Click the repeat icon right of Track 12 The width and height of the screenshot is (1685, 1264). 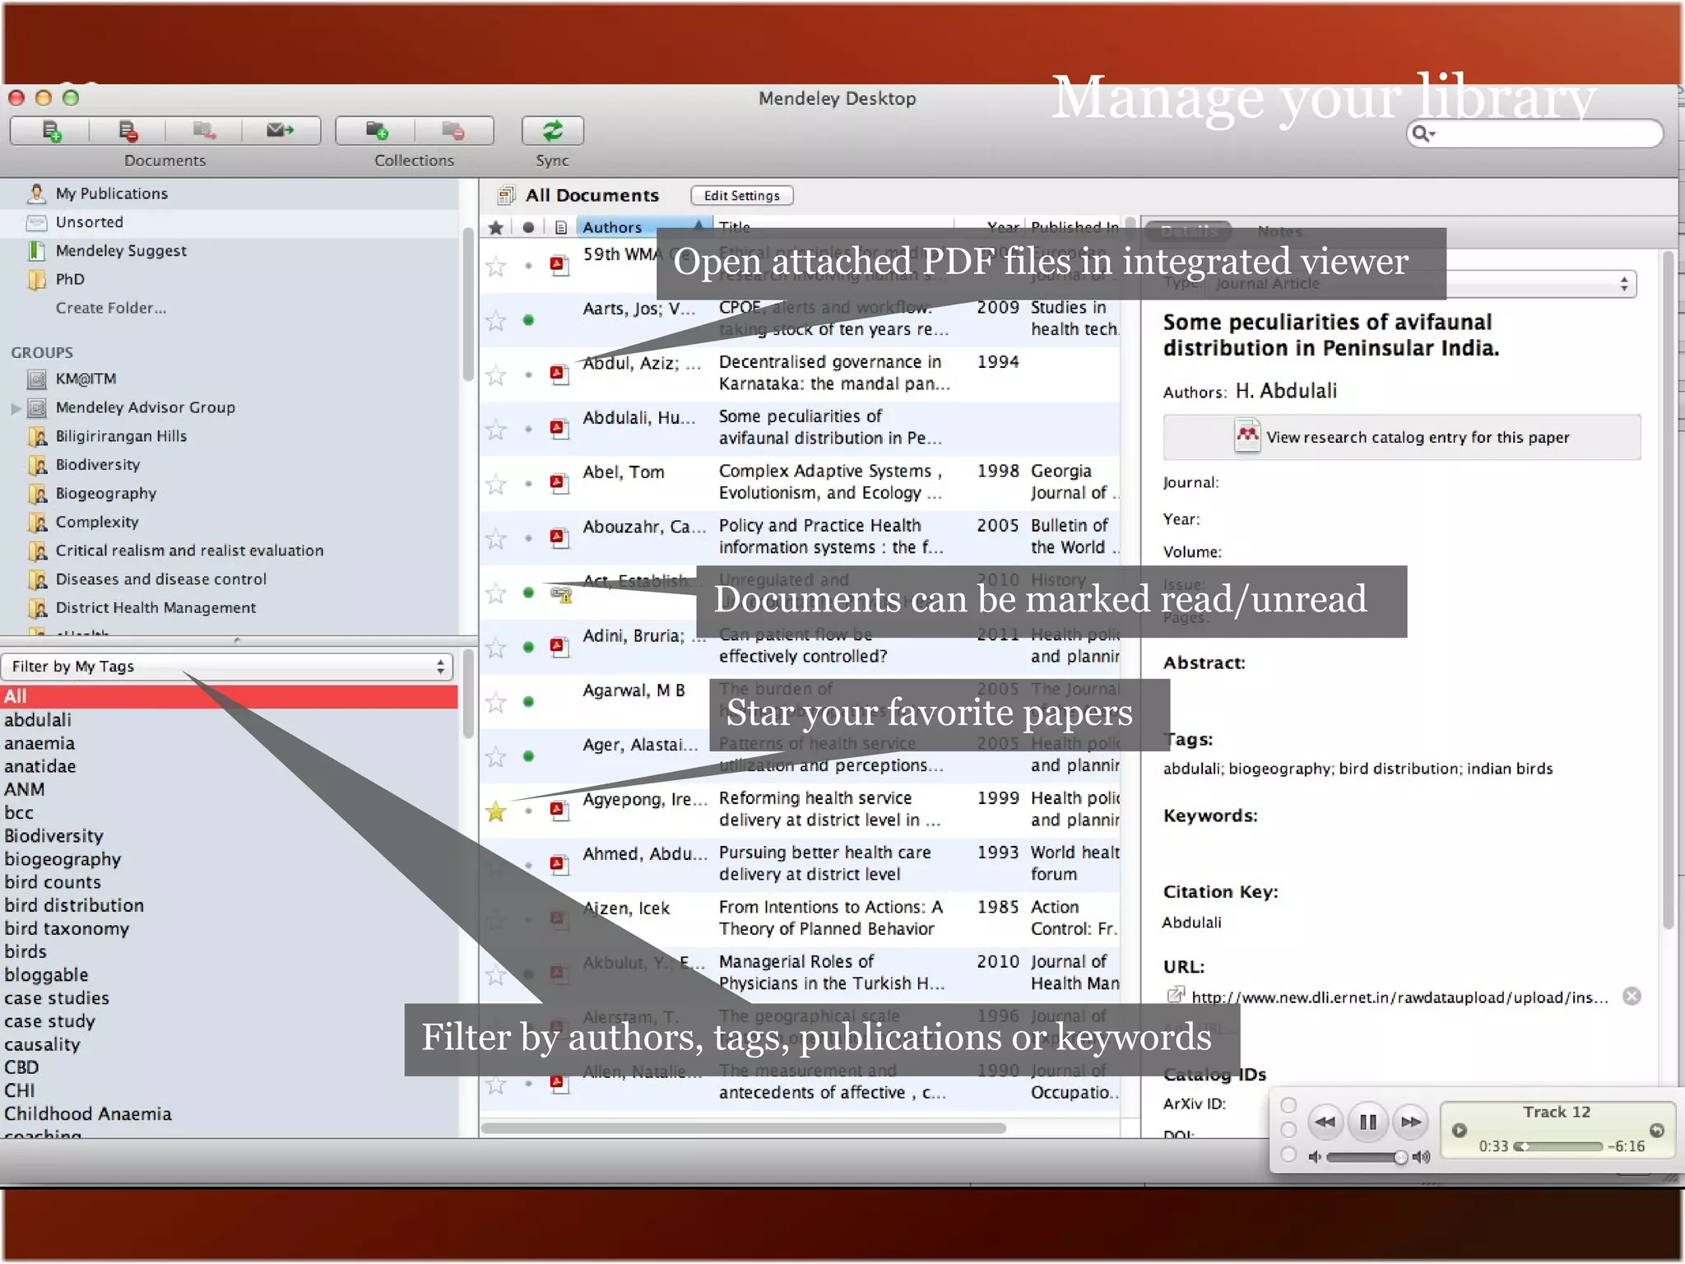[1657, 1130]
